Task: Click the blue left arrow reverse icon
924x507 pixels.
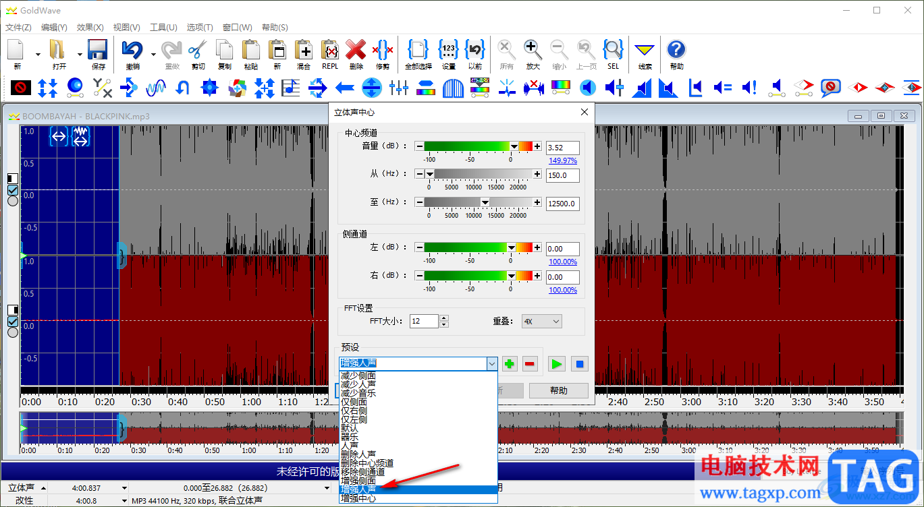Action: click(345, 88)
